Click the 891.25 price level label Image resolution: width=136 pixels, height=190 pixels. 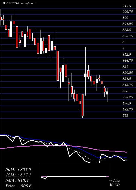click(x=128, y=24)
